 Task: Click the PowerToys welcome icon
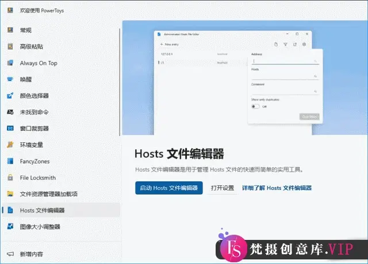click(10, 10)
